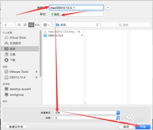Open the OSX10.12.5 folder
Screen dimensions: 153x130
(56, 35)
